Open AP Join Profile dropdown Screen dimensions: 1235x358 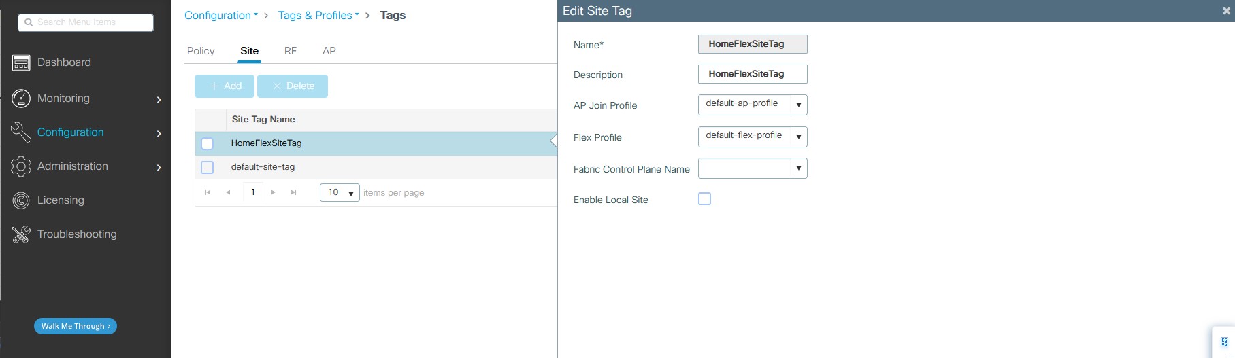pos(799,105)
